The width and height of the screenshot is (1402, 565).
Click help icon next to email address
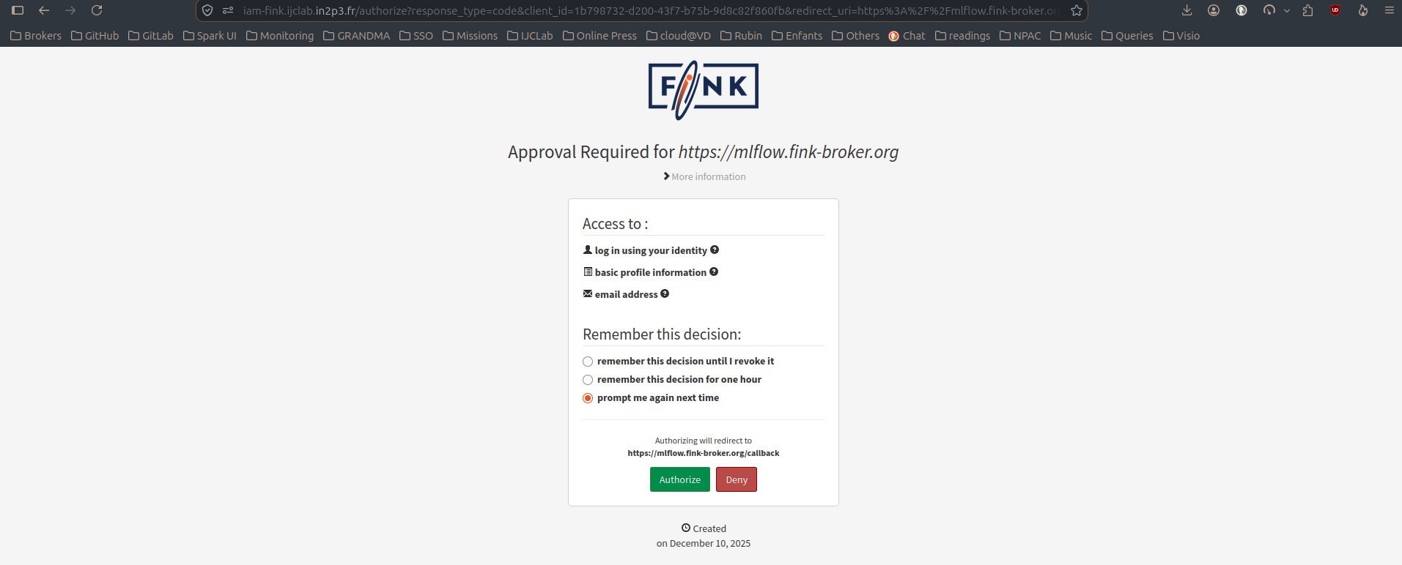click(x=665, y=293)
